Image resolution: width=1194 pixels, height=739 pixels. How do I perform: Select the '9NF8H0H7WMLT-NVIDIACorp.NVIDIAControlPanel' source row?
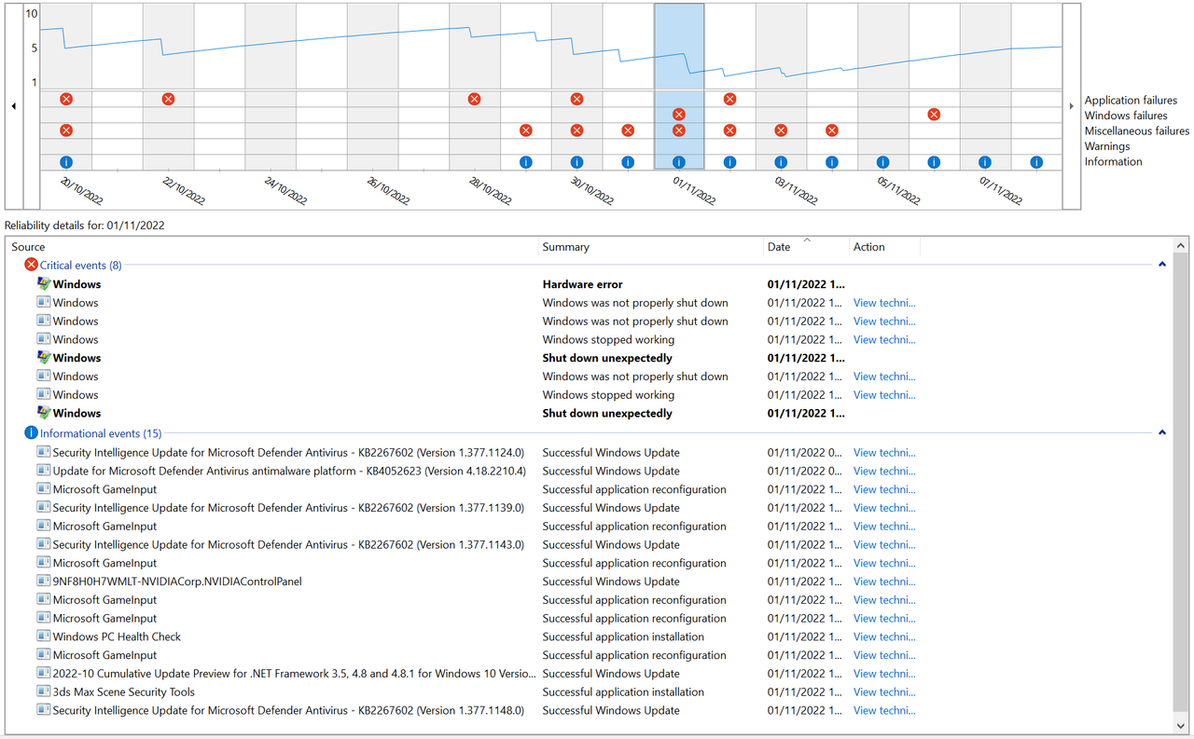click(177, 582)
